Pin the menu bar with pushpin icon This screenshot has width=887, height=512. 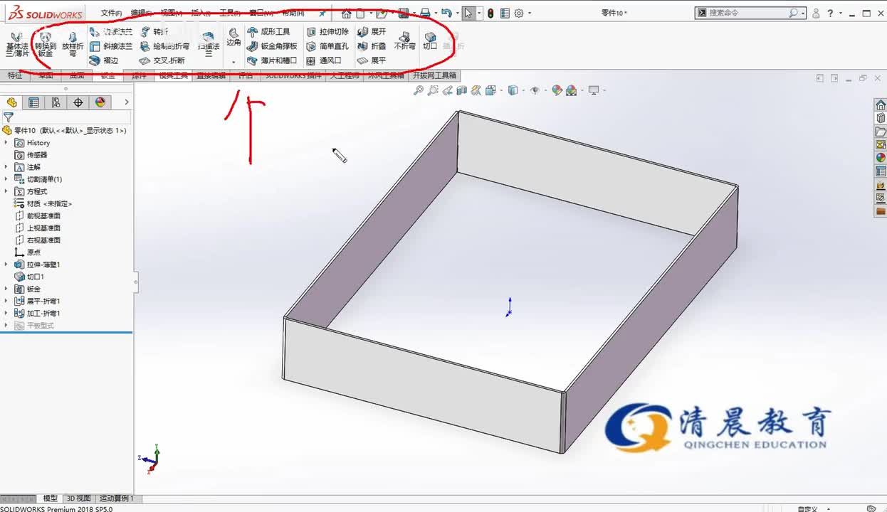tap(322, 13)
